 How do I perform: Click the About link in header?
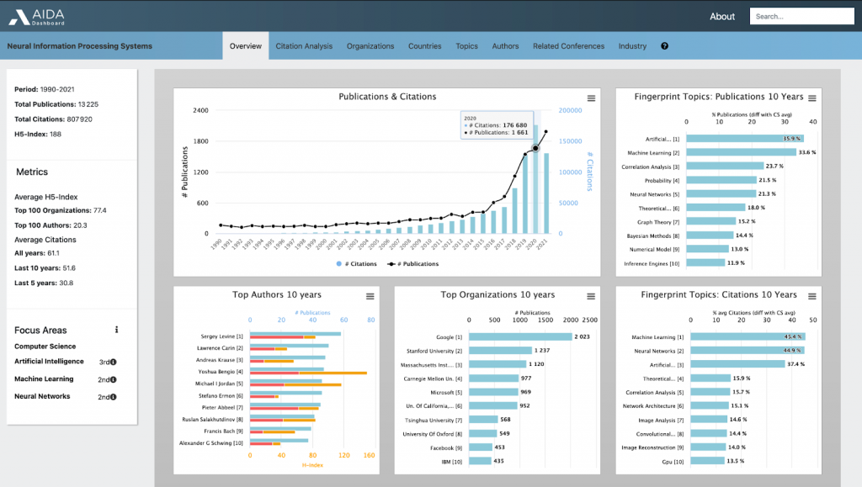pyautogui.click(x=722, y=16)
